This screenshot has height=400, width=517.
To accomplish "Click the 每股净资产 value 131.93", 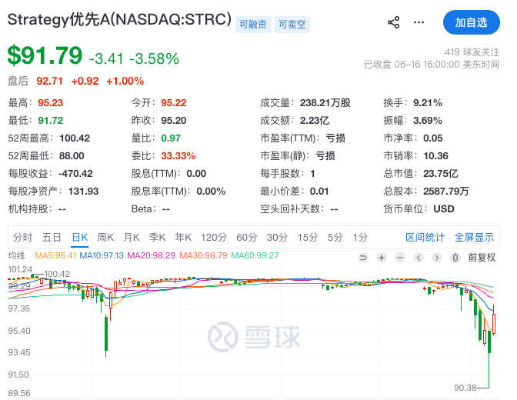I will coord(83,192).
